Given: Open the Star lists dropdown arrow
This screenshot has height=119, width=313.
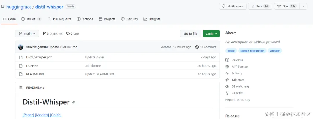Looking at the screenshot, I should 303,6.
